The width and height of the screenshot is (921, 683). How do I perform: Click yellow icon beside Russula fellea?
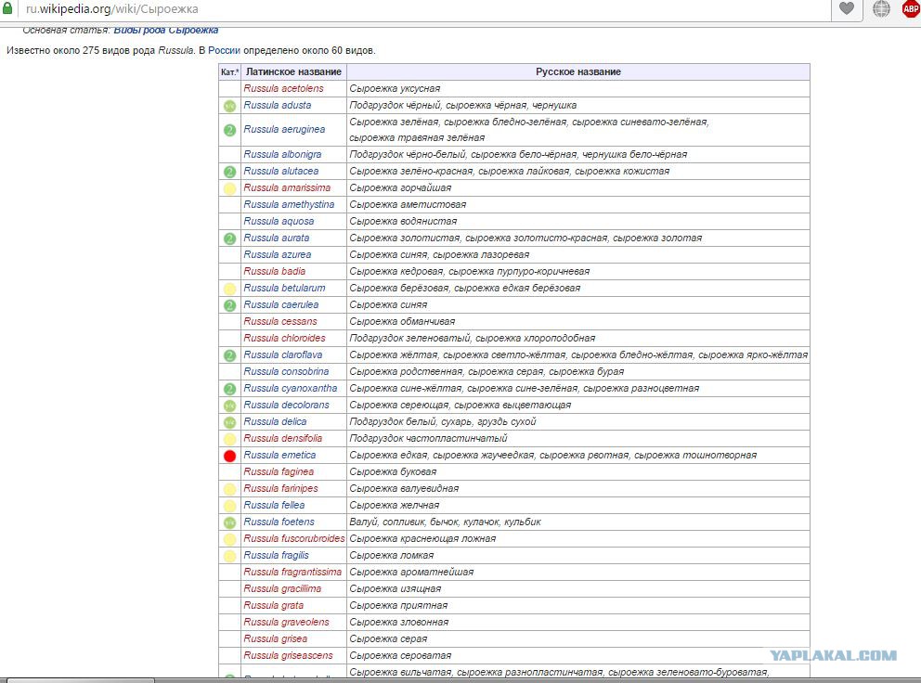pos(229,506)
